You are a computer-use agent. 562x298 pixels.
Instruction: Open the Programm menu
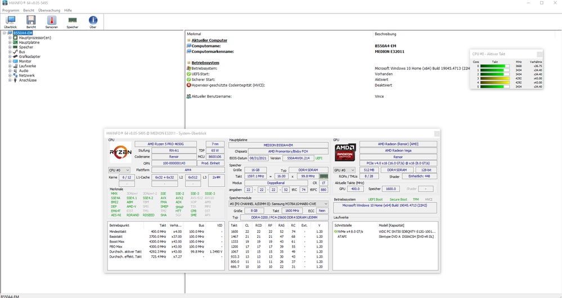pos(11,10)
